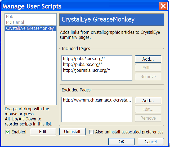Confirm with the OK button
Screen dimensions: 170x147
(x=121, y=142)
